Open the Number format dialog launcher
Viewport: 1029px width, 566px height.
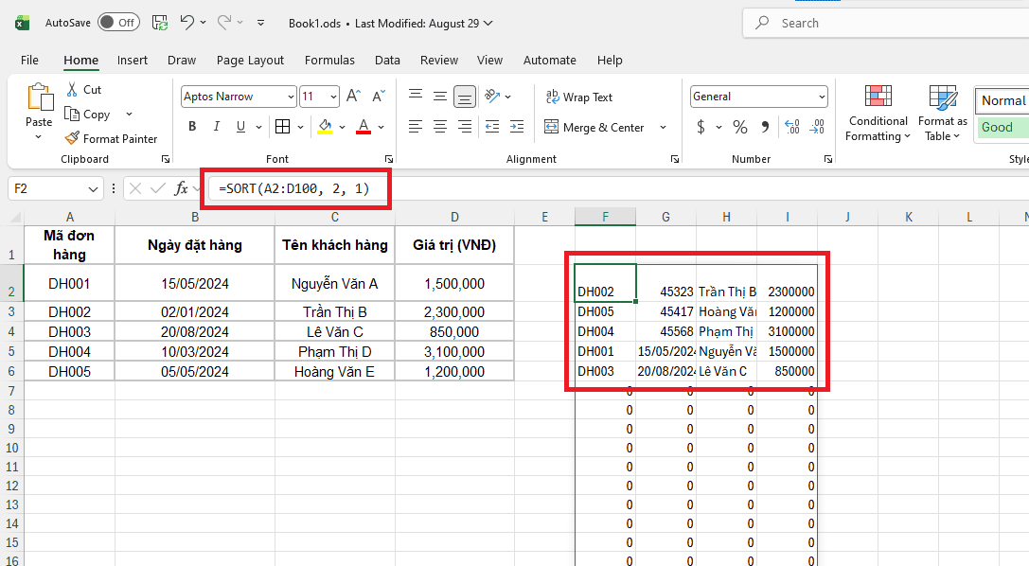(x=828, y=159)
